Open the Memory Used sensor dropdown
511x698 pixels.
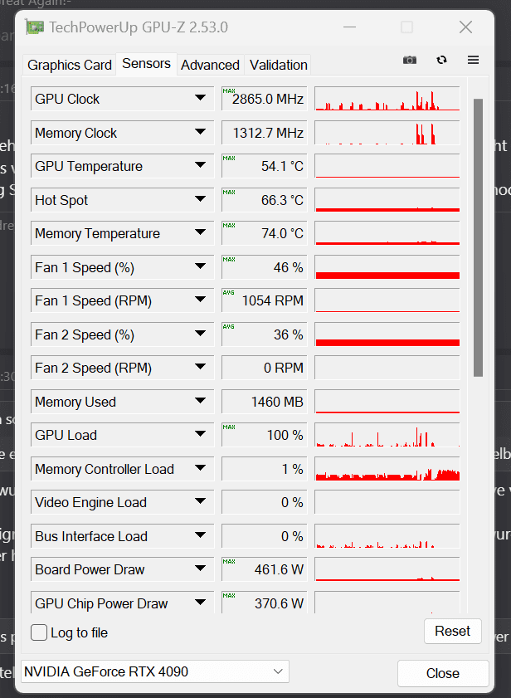pos(200,401)
